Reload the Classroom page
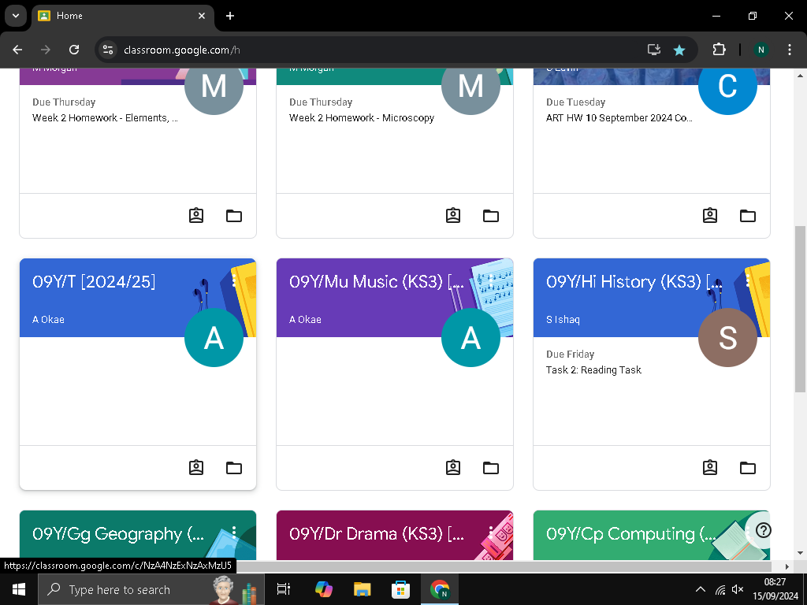This screenshot has height=605, width=807. tap(74, 50)
